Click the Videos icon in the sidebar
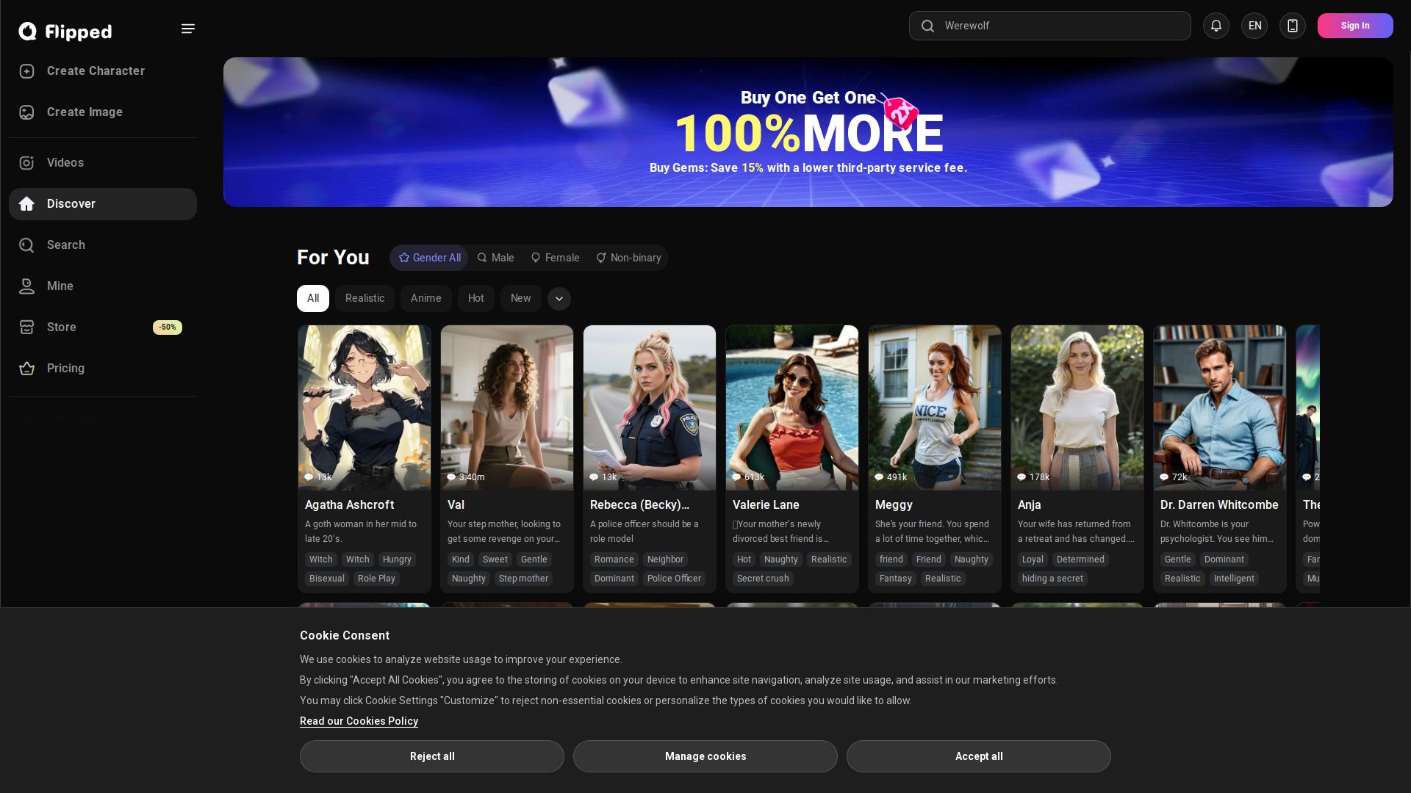 [x=27, y=163]
